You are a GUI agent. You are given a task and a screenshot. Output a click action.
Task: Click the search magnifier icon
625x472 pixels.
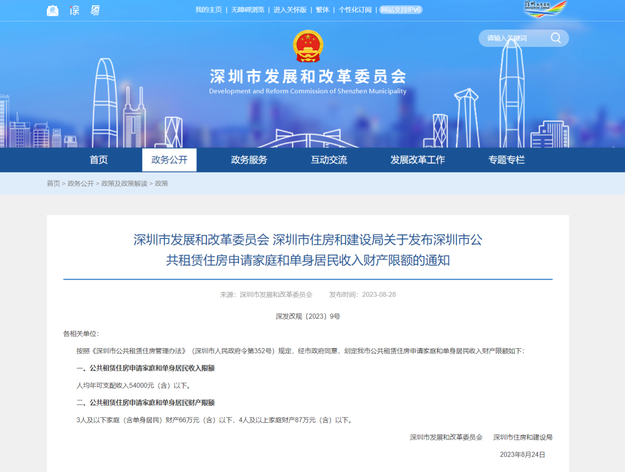(x=556, y=38)
